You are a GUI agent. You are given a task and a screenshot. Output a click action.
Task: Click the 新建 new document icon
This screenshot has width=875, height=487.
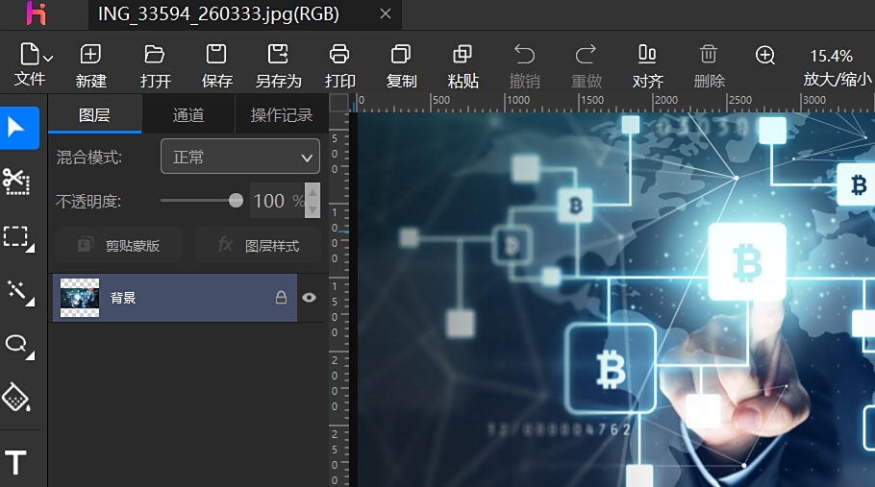coord(91,55)
